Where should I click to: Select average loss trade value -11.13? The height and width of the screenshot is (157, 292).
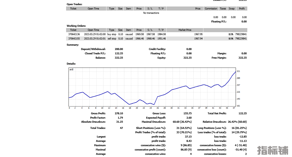[243, 141]
